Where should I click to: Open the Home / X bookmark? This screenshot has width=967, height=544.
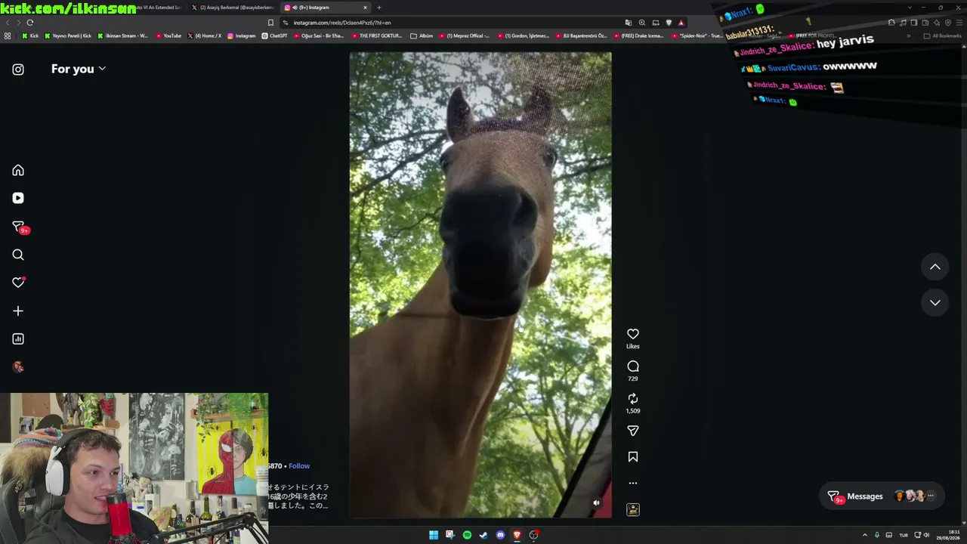tap(204, 36)
